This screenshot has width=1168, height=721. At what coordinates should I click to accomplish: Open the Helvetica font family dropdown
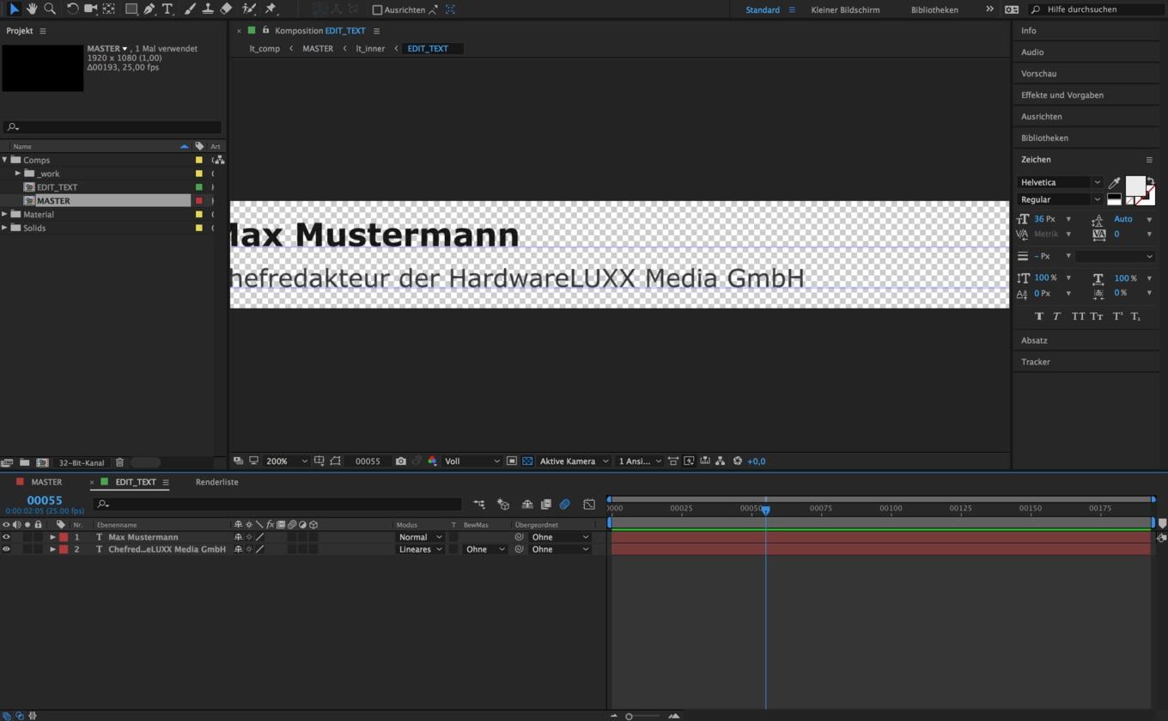[x=1060, y=182]
